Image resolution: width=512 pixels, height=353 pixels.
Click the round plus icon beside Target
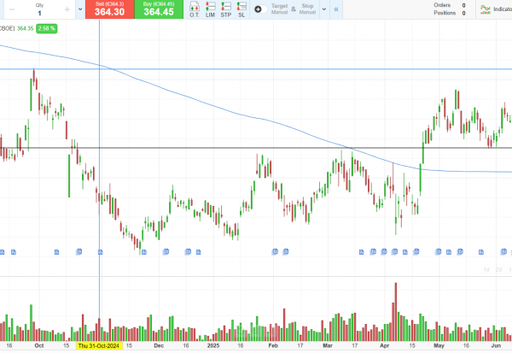(259, 9)
